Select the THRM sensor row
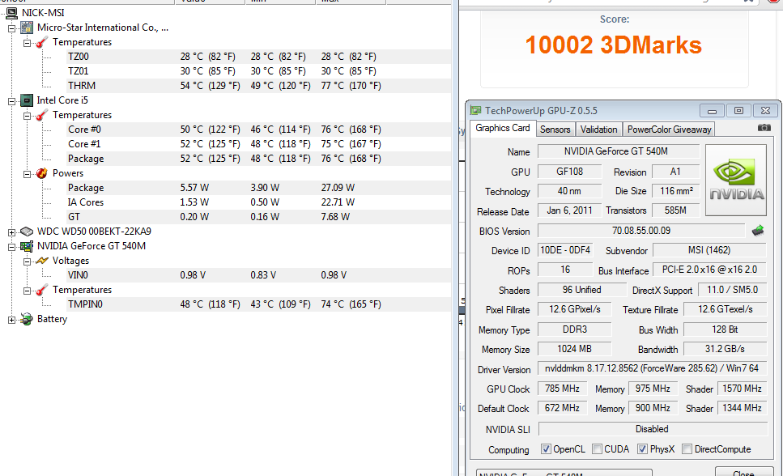The width and height of the screenshot is (783, 476). coord(258,86)
